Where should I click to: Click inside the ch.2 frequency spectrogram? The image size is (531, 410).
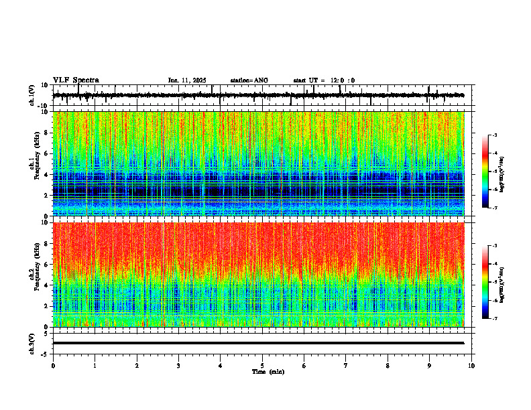(x=258, y=275)
